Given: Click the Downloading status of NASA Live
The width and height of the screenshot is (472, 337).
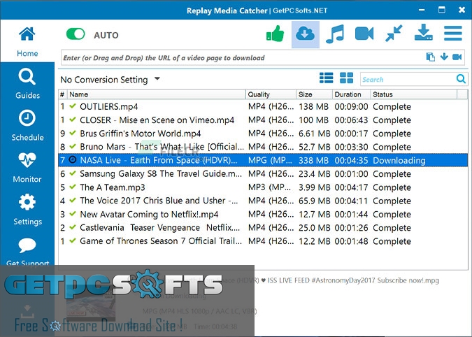Looking at the screenshot, I should click(x=399, y=160).
